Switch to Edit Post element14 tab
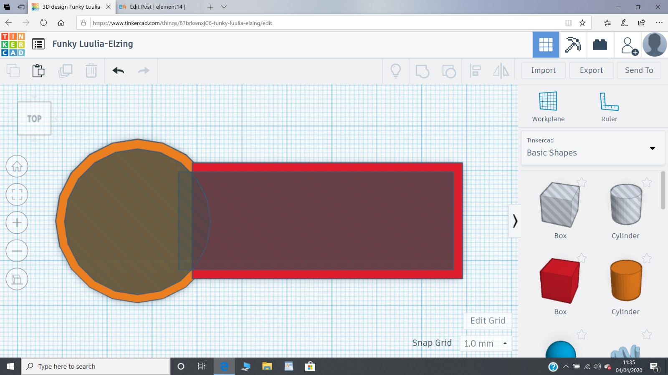Screen dimensions: 668x375 (x=157, y=7)
